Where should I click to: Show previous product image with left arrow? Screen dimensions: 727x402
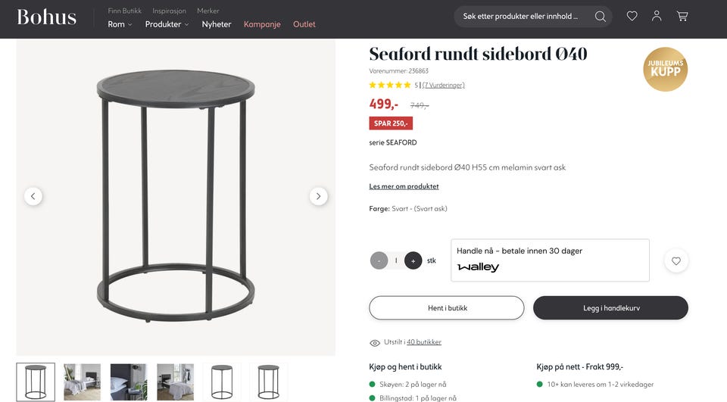pos(33,196)
